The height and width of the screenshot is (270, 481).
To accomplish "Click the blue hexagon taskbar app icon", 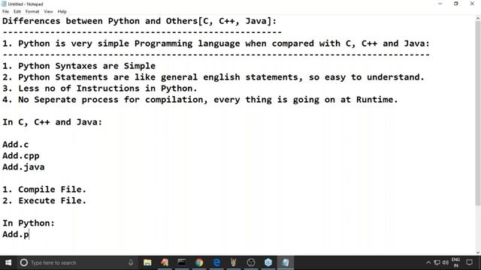I will coord(268,262).
